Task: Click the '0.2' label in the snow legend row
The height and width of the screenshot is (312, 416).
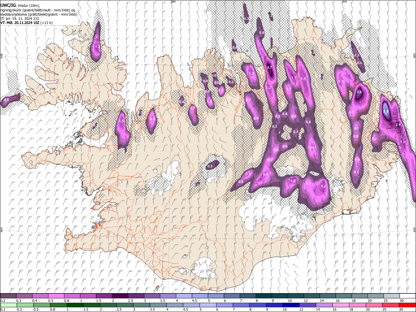Action: tap(3, 301)
